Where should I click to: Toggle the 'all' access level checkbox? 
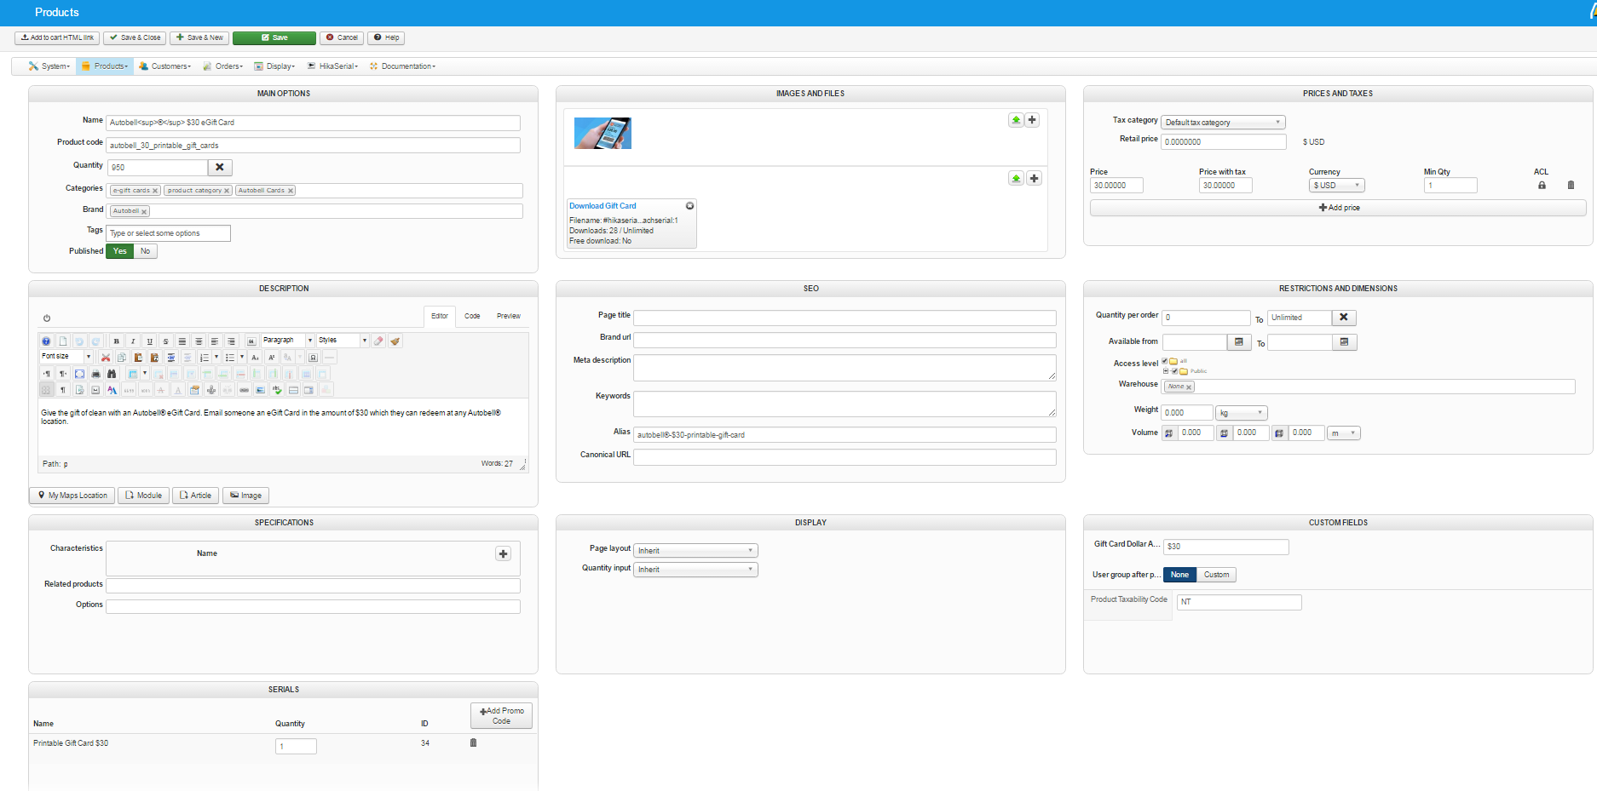click(x=1165, y=361)
